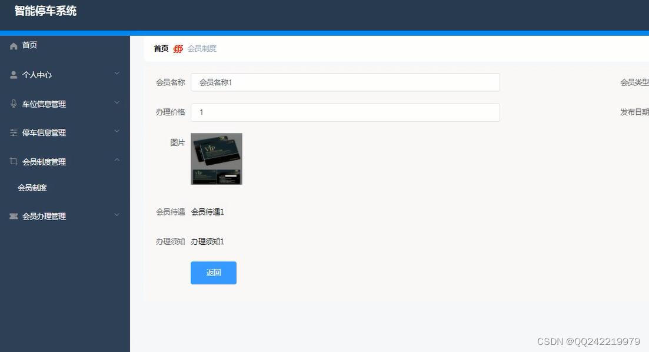Click the red yen icon in the breadcrumb
649x352 pixels.
pos(178,48)
